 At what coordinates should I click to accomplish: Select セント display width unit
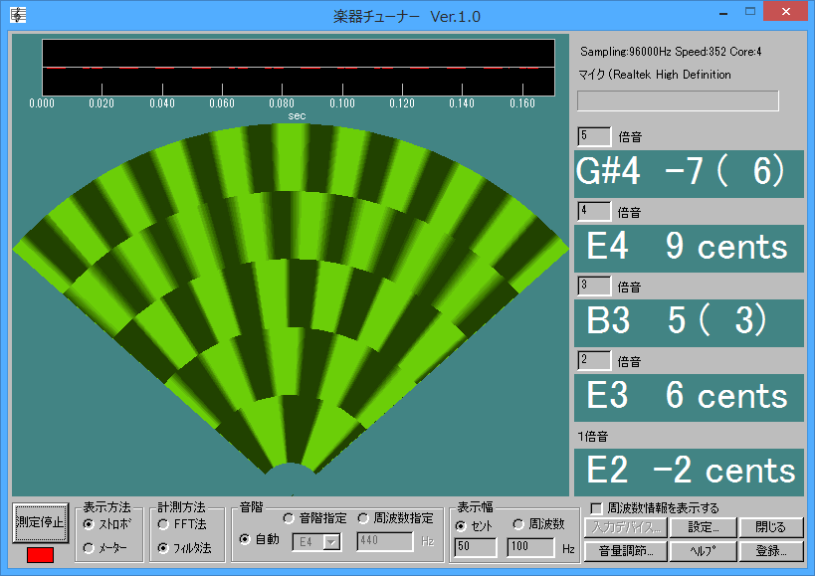[461, 525]
